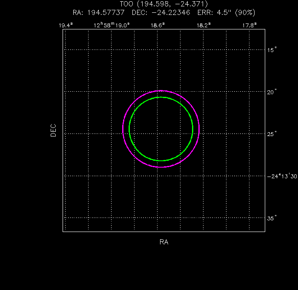298x290 pixels.
Task: Click the 35" declination tick label
Action: (x=272, y=218)
